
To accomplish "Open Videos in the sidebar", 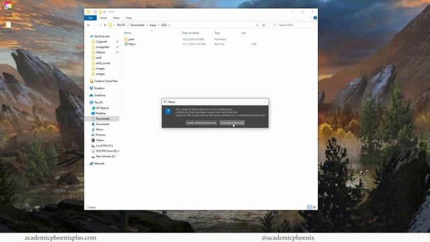I will click(x=100, y=140).
